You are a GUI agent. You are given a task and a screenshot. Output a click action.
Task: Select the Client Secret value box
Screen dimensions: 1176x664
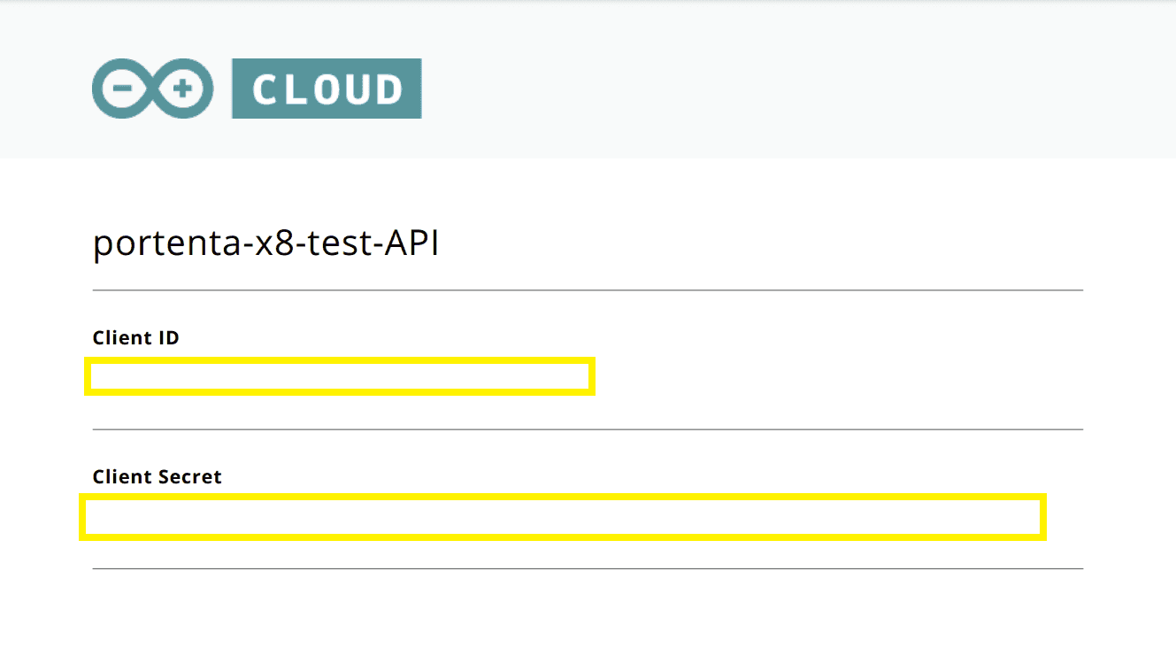563,517
